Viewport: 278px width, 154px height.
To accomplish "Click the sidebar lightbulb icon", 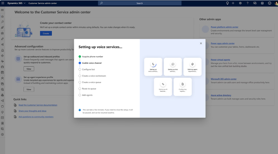I will pyautogui.click(x=2, y=112).
